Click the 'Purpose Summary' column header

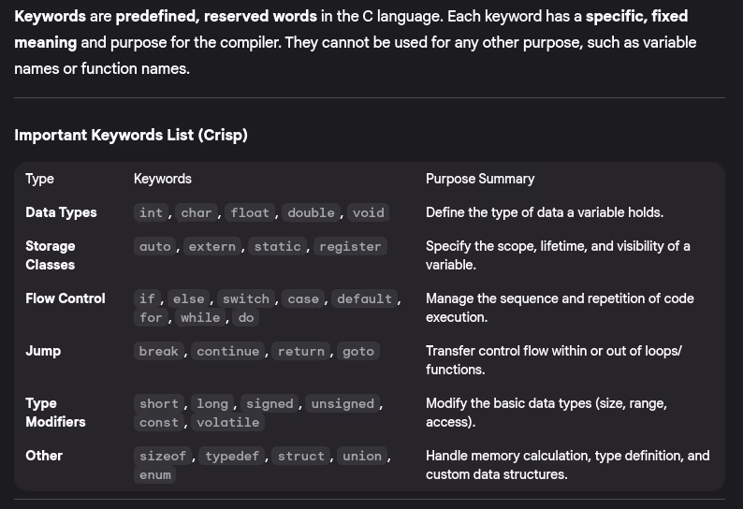click(480, 179)
